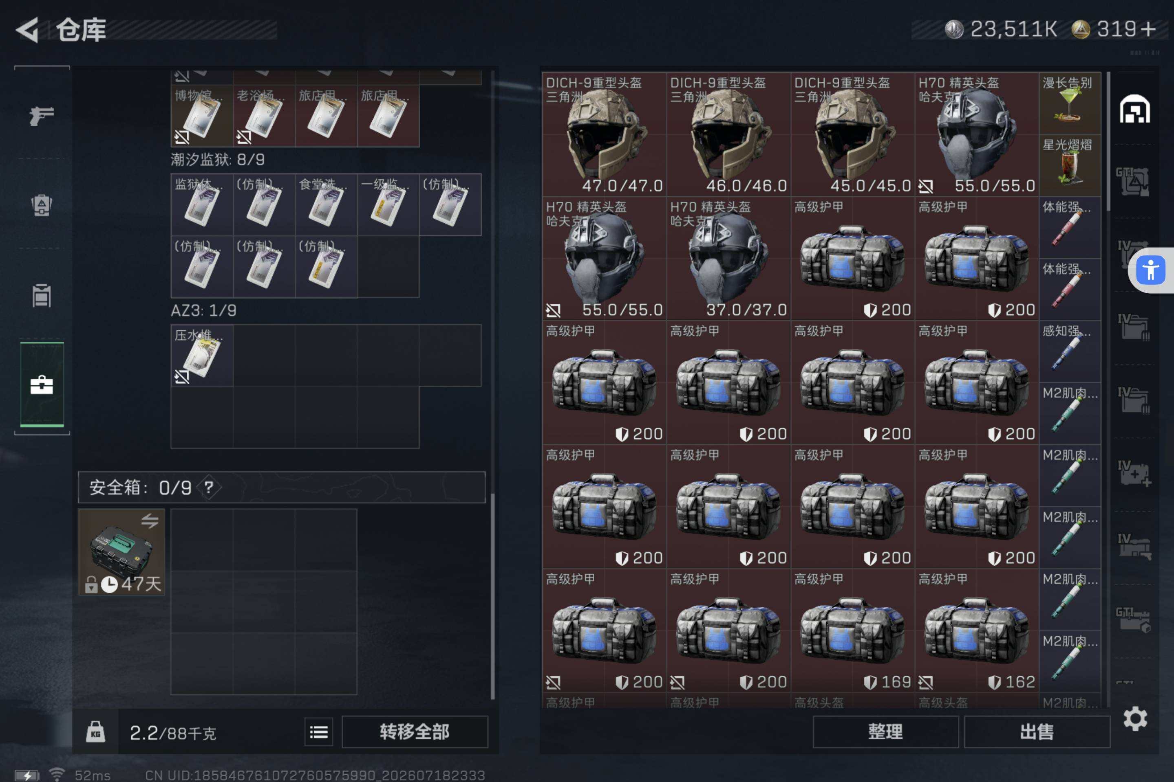Click the right inventory vertical scrollbar
This screenshot has width=1174, height=782.
[1108, 142]
